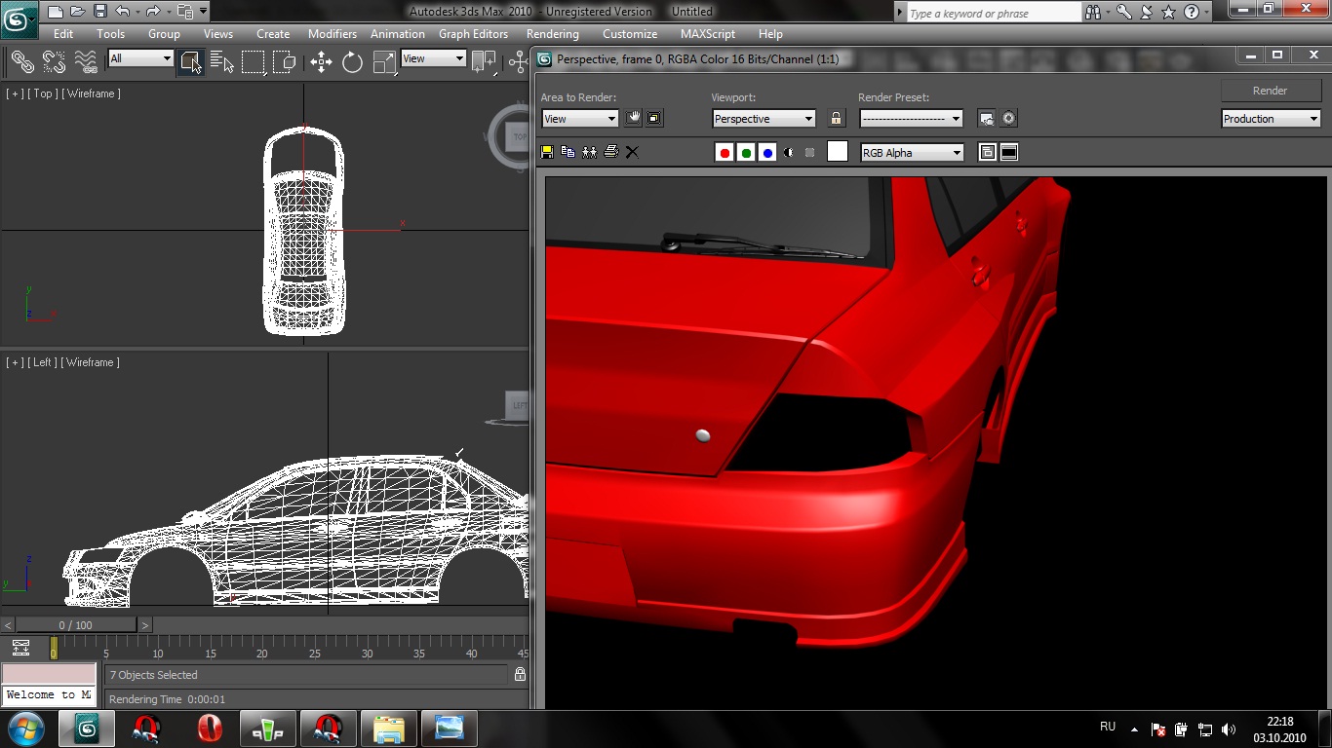Image resolution: width=1332 pixels, height=748 pixels.
Task: Toggle the green channel display
Action: (x=746, y=153)
